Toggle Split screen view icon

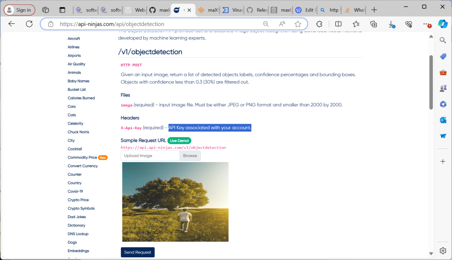[x=338, y=24]
